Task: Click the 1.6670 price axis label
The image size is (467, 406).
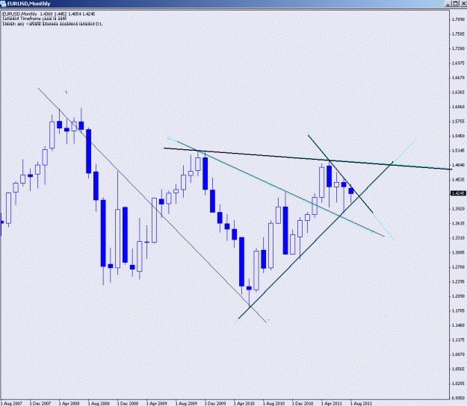Action: click(x=459, y=78)
